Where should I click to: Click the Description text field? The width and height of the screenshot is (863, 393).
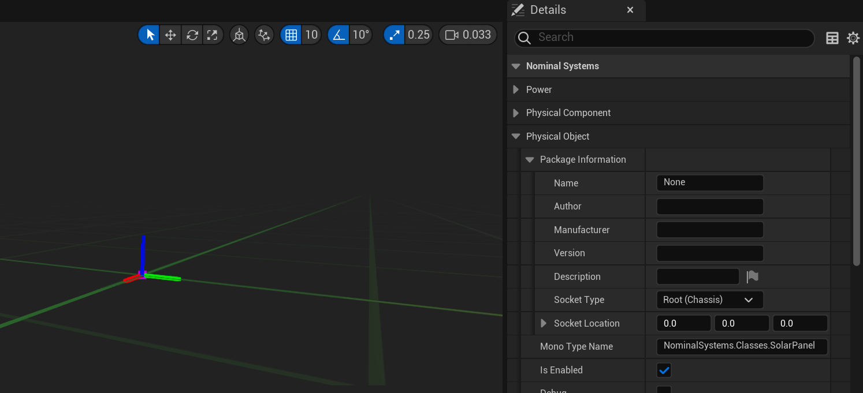[x=698, y=276]
